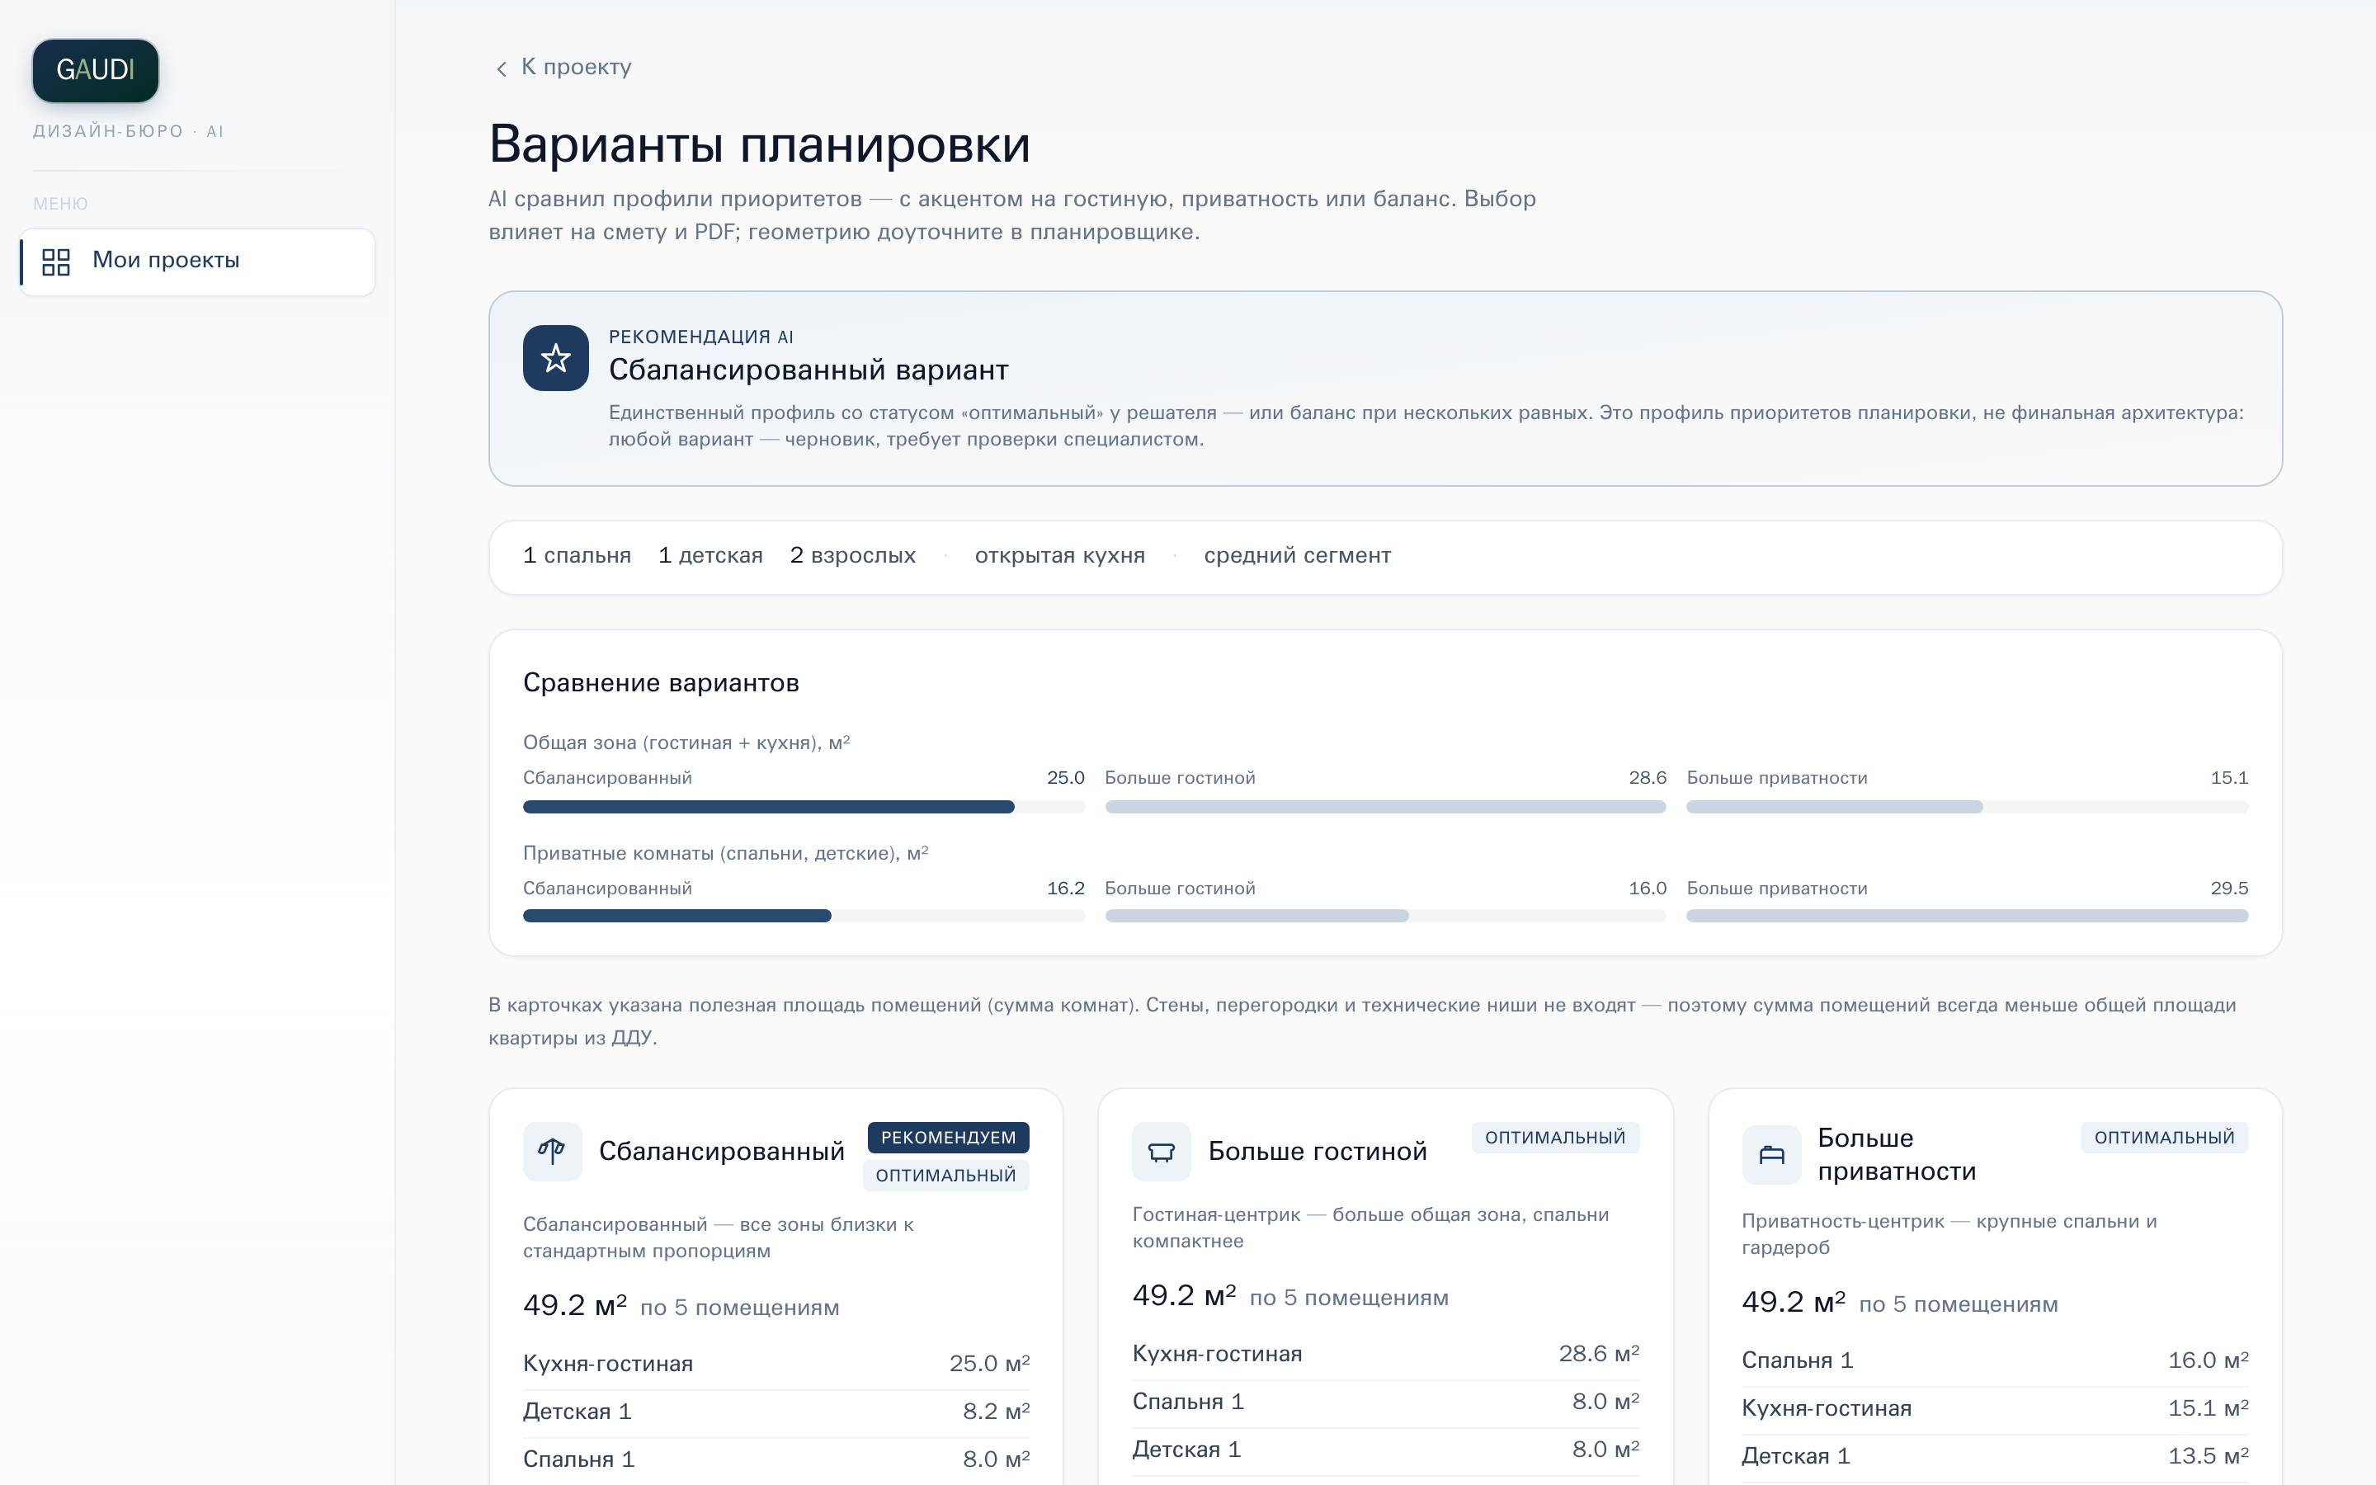Viewport: 2376px width, 1485px height.
Task: Click the Сбалансированный вариант recommendation heading
Action: pos(808,370)
